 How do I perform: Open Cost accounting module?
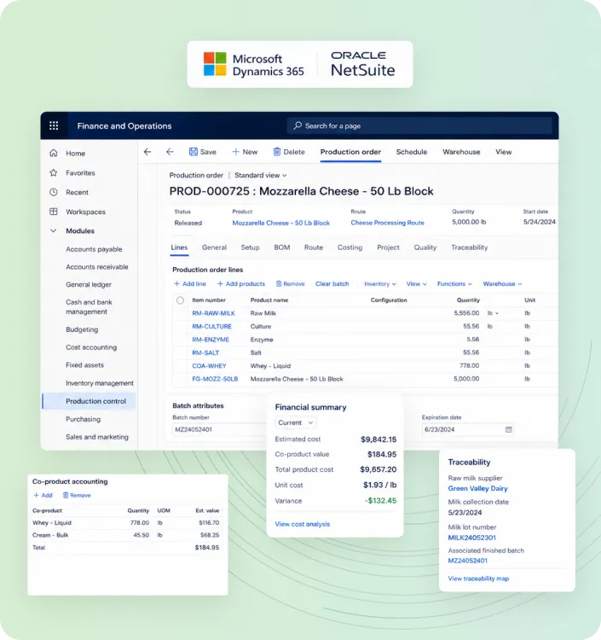coord(91,347)
